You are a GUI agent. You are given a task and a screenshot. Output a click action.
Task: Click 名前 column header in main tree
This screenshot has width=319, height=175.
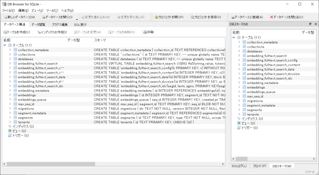tap(34, 40)
